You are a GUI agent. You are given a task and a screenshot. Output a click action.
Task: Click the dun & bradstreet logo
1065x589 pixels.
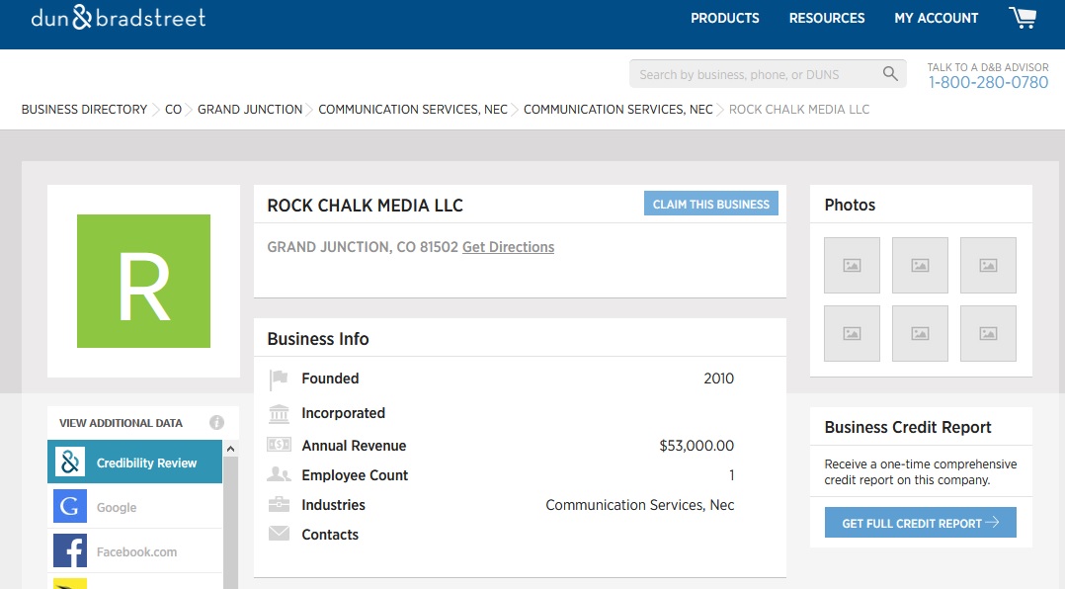(x=117, y=17)
